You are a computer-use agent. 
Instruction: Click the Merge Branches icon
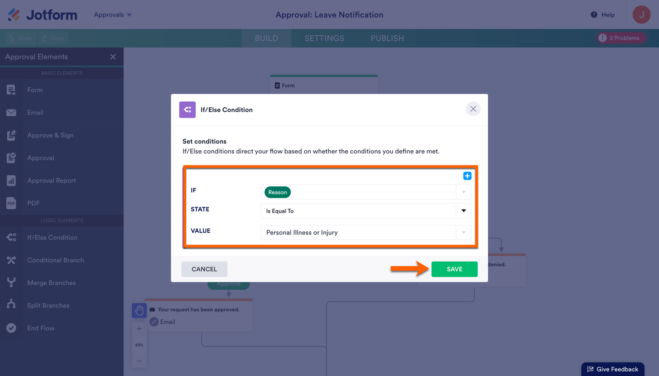11,283
